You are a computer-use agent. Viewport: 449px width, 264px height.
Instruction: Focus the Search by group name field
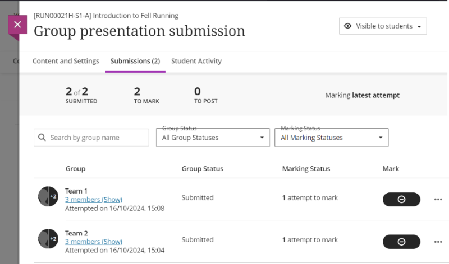[x=95, y=138]
